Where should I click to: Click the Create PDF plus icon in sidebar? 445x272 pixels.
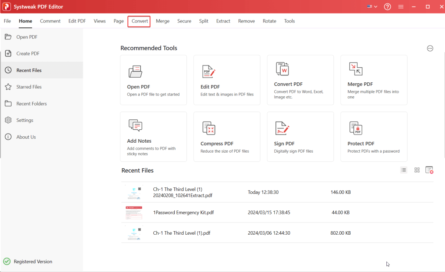[x=8, y=53]
